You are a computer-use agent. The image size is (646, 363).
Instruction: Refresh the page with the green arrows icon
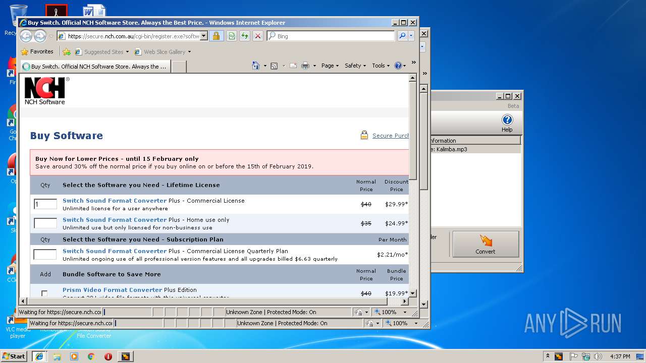[x=244, y=36]
